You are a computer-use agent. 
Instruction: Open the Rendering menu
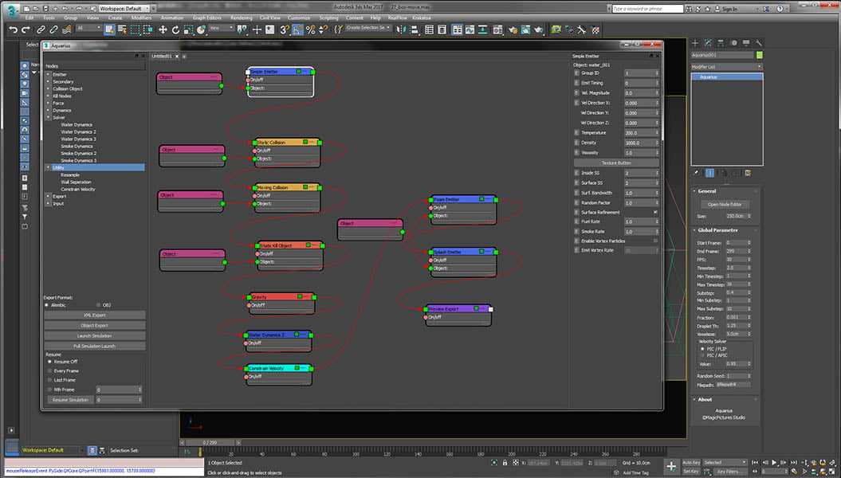click(x=241, y=18)
